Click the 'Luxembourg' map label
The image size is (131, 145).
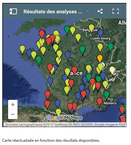(x=101, y=38)
